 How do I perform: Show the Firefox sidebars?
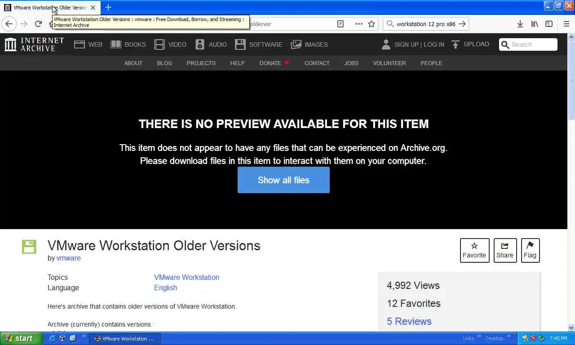click(x=549, y=24)
